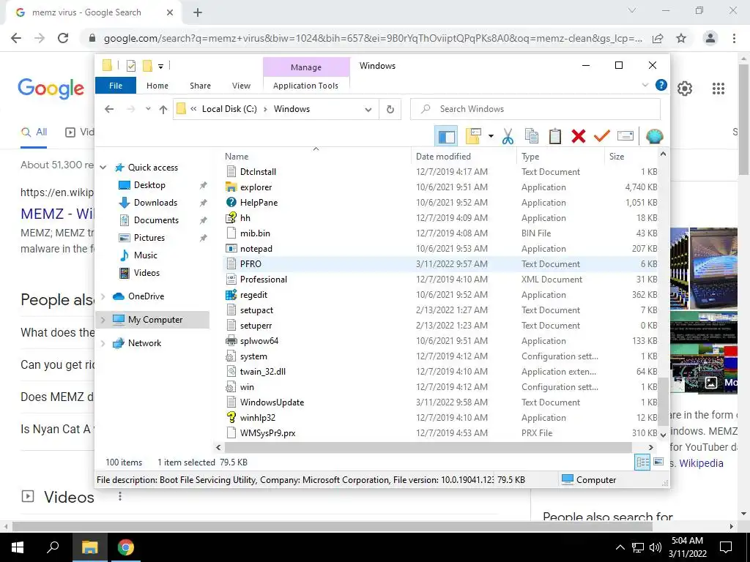Sort files by Date modified column
The width and height of the screenshot is (750, 562).
pyautogui.click(x=464, y=157)
